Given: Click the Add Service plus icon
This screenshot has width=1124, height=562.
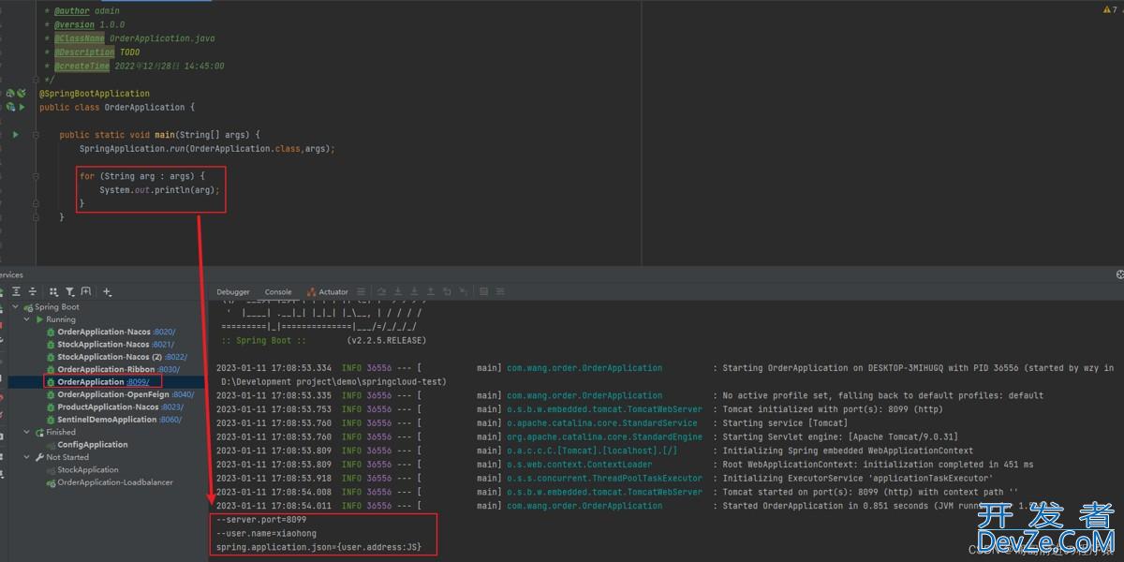Looking at the screenshot, I should [107, 292].
